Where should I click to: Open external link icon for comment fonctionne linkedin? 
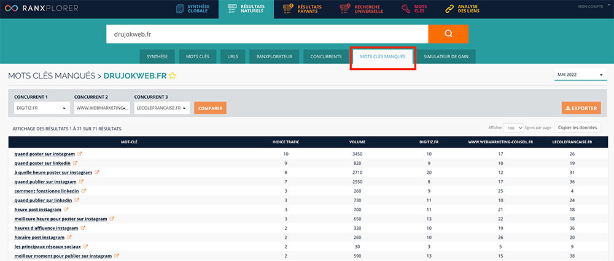click(x=84, y=191)
